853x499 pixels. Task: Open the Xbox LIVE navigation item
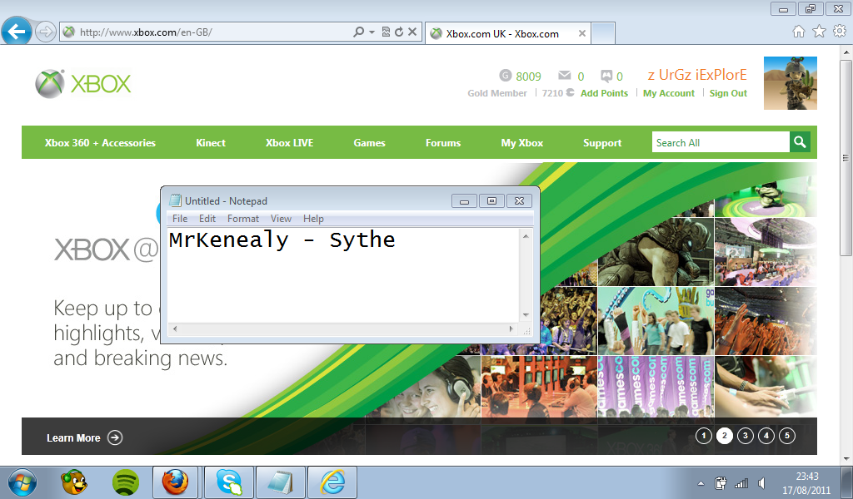(x=289, y=143)
